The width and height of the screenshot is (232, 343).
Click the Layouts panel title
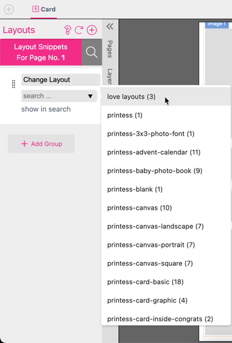click(19, 30)
